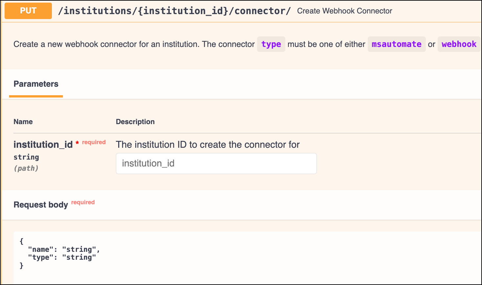Click the Request body heading
This screenshot has height=285, width=482.
(x=41, y=205)
